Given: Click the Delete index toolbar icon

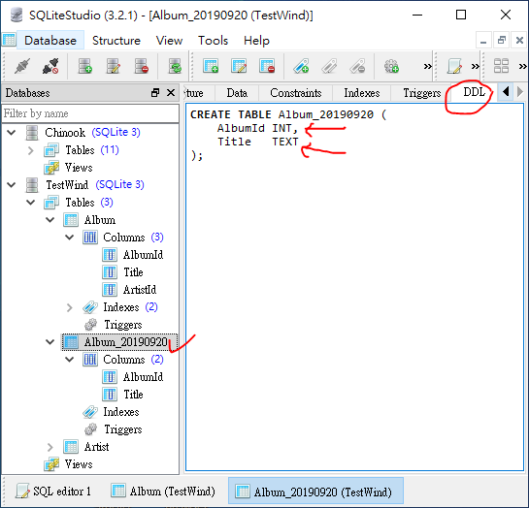Looking at the screenshot, I should tap(357, 66).
